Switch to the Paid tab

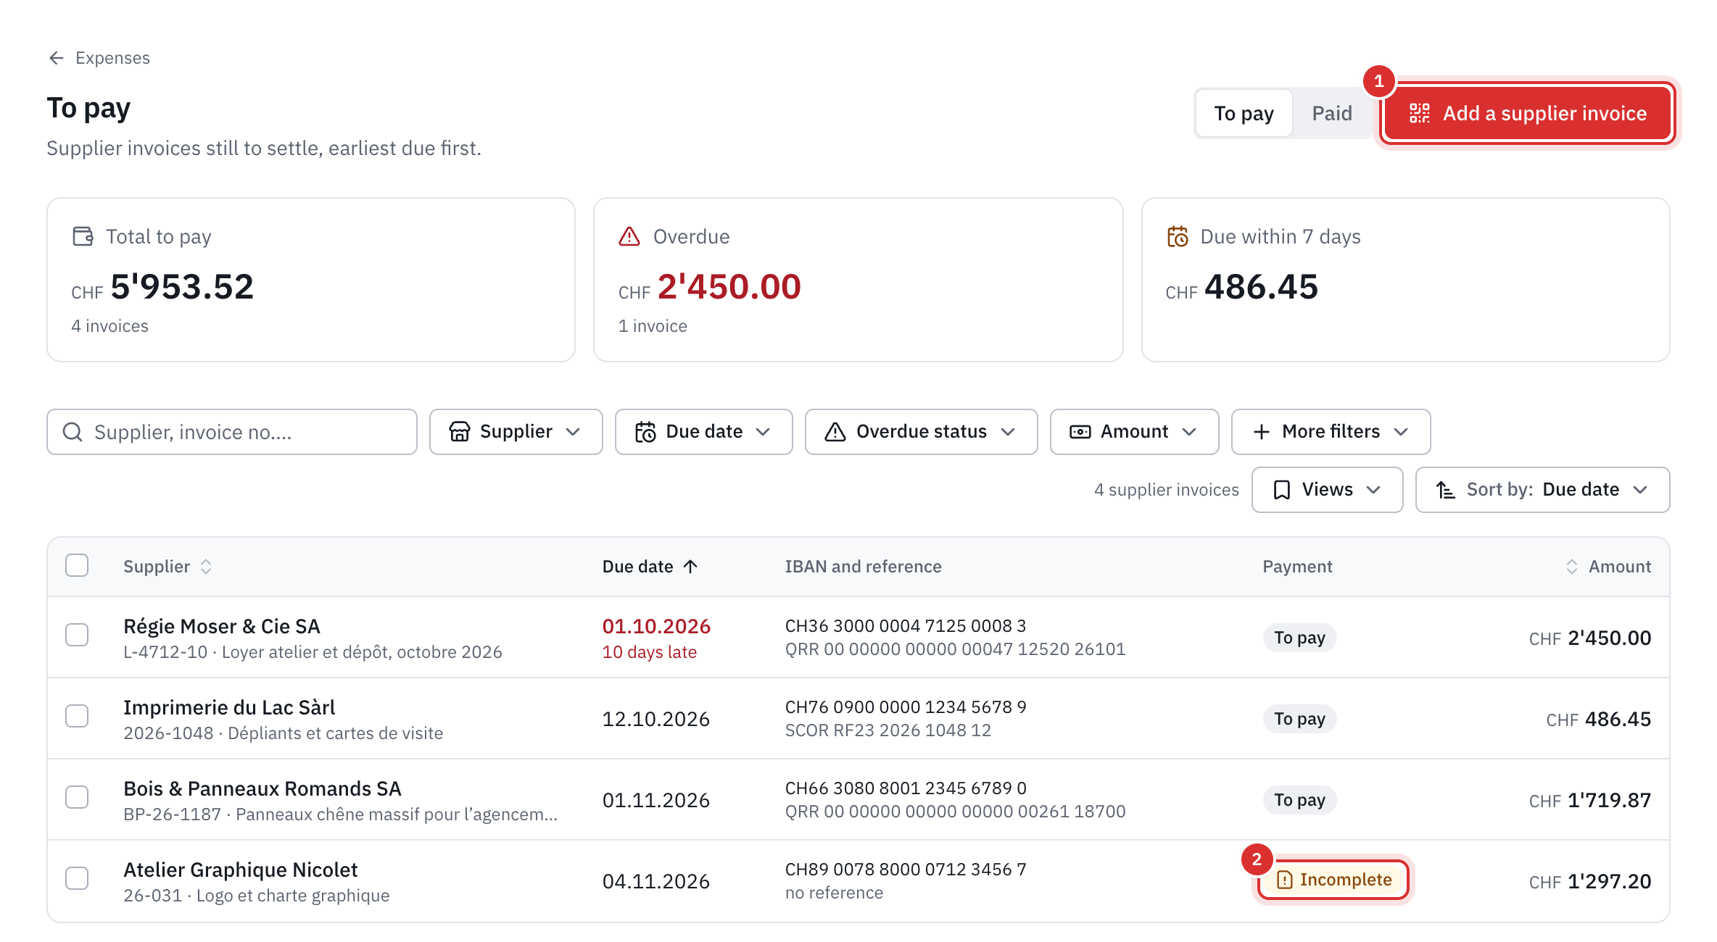click(1332, 114)
